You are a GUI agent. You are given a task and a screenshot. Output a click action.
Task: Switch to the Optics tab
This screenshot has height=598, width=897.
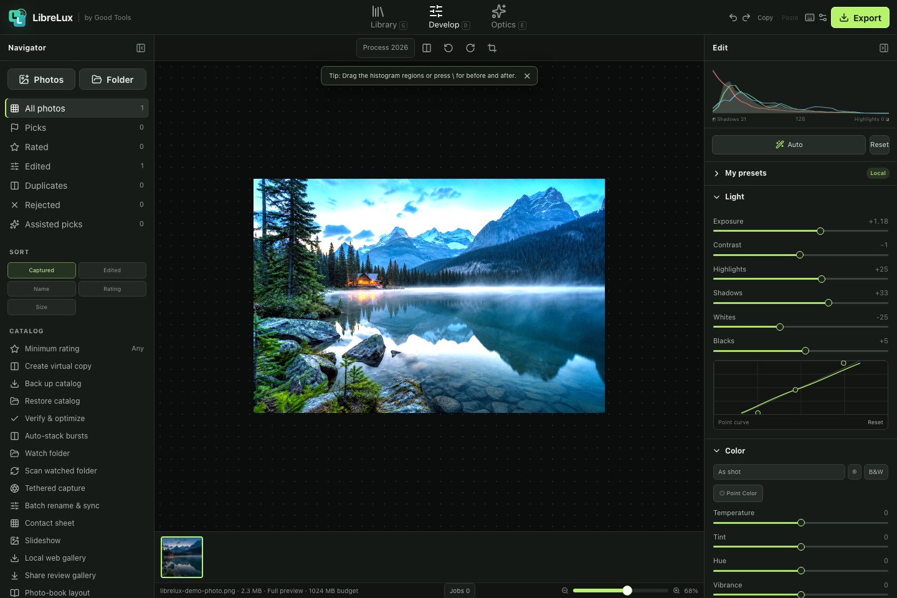coord(508,17)
